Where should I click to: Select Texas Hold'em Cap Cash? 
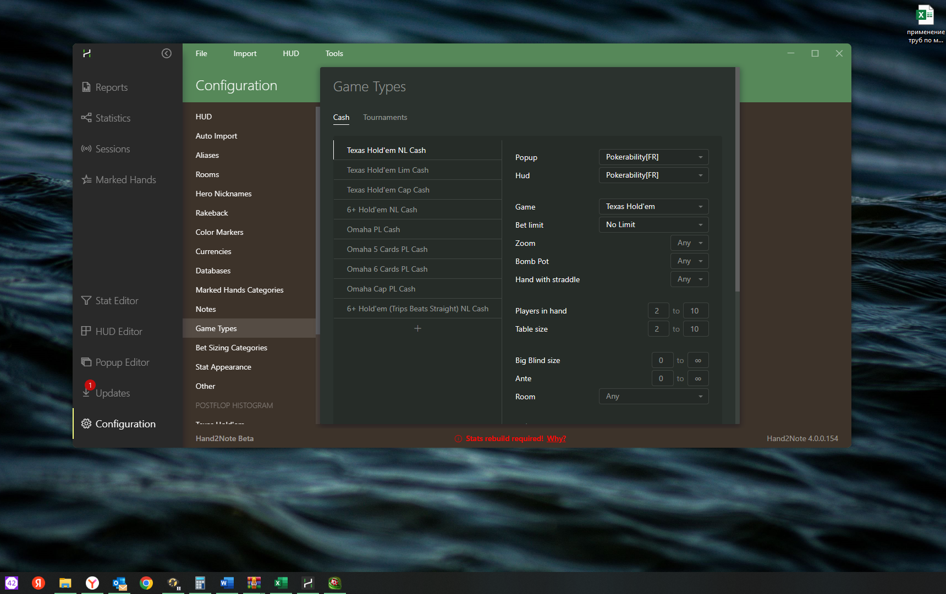pos(417,190)
